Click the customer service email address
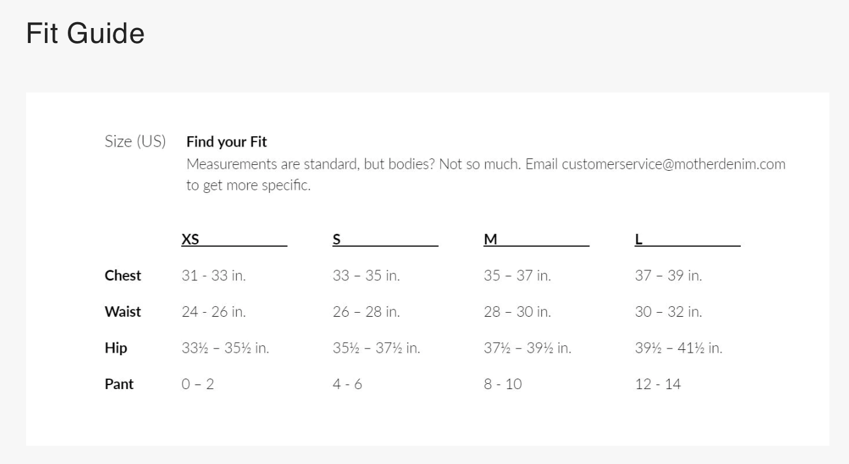The width and height of the screenshot is (849, 464). point(673,164)
